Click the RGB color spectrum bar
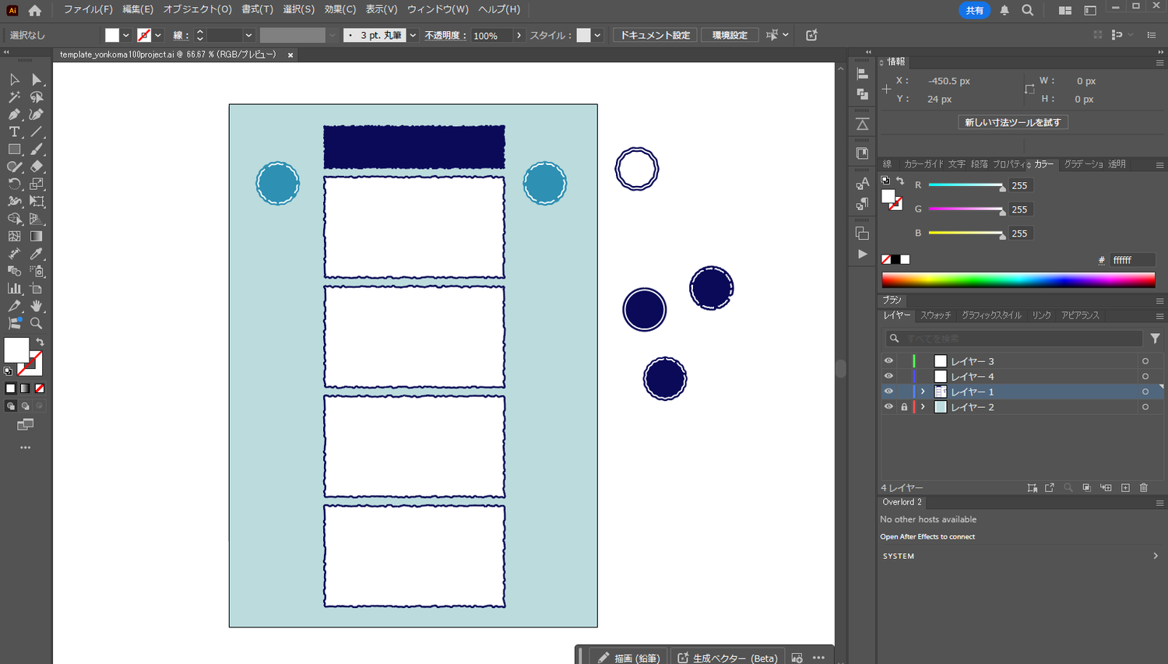The height and width of the screenshot is (664, 1168). (1018, 280)
